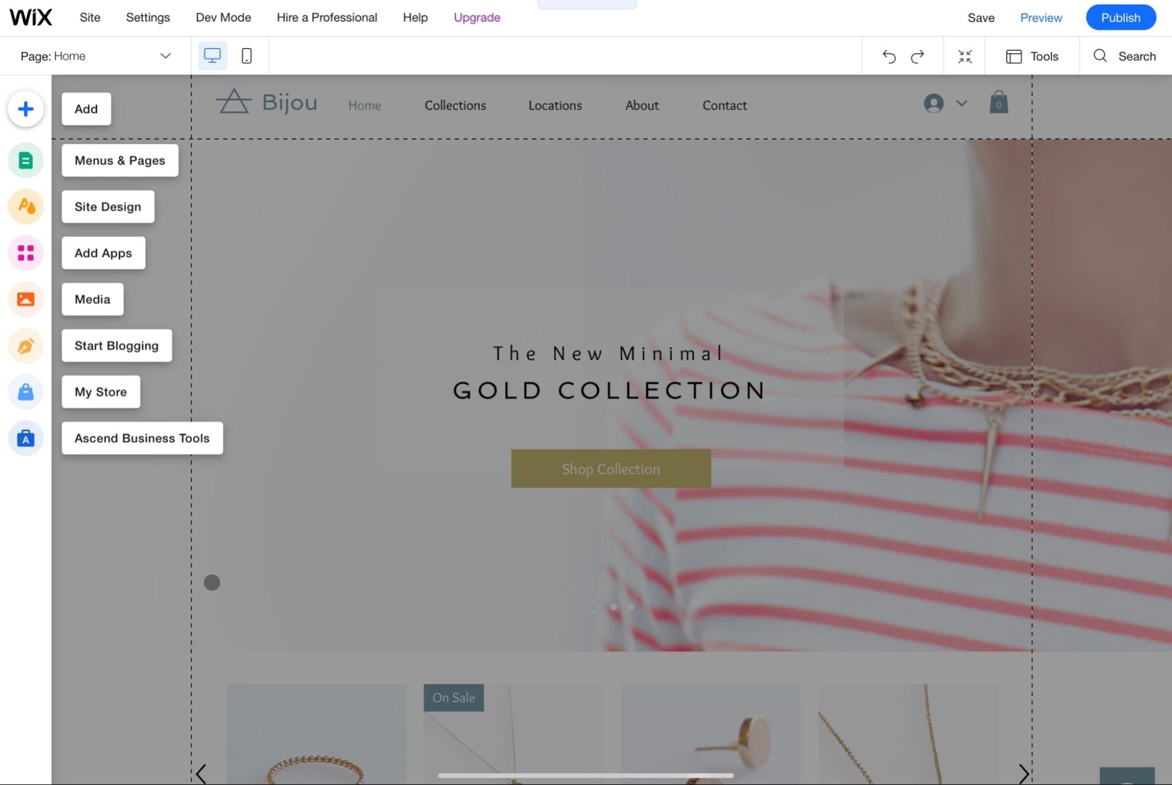
Task: Click the Wix App Market icon
Action: (x=25, y=252)
